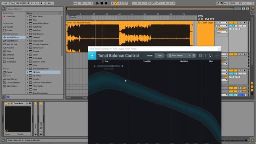Expand the Compressor folder
Screen dimensions: 256x144
[28, 48]
